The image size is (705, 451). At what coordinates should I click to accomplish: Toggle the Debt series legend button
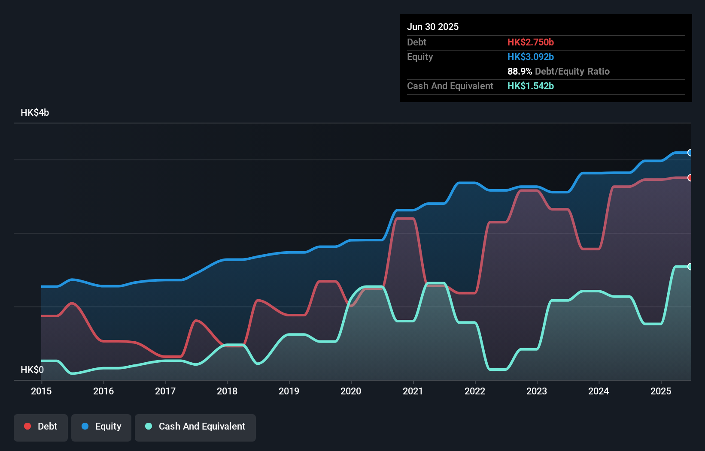(x=41, y=427)
